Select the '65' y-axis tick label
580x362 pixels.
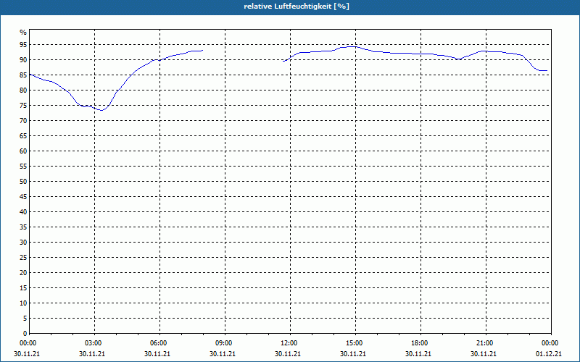tap(23, 136)
